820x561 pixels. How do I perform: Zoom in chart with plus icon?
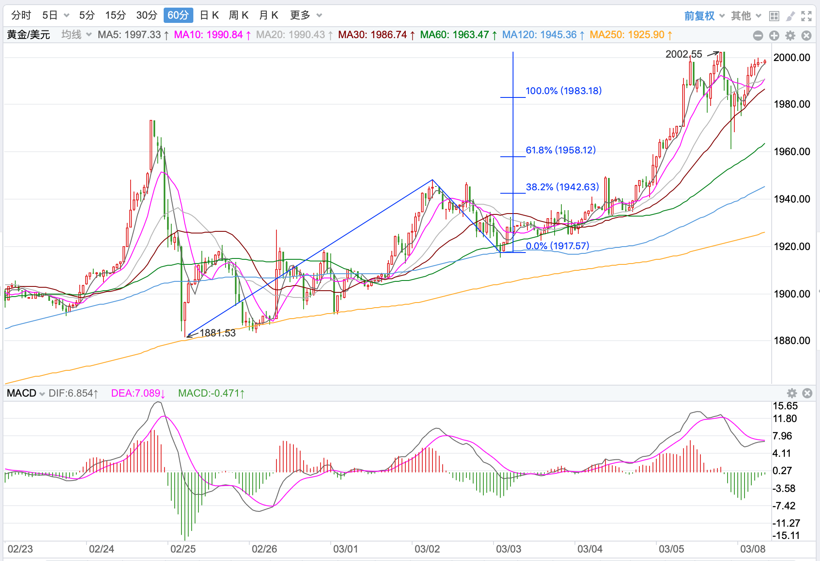click(774, 36)
